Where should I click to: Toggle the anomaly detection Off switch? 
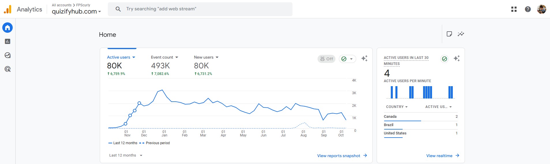click(x=326, y=59)
